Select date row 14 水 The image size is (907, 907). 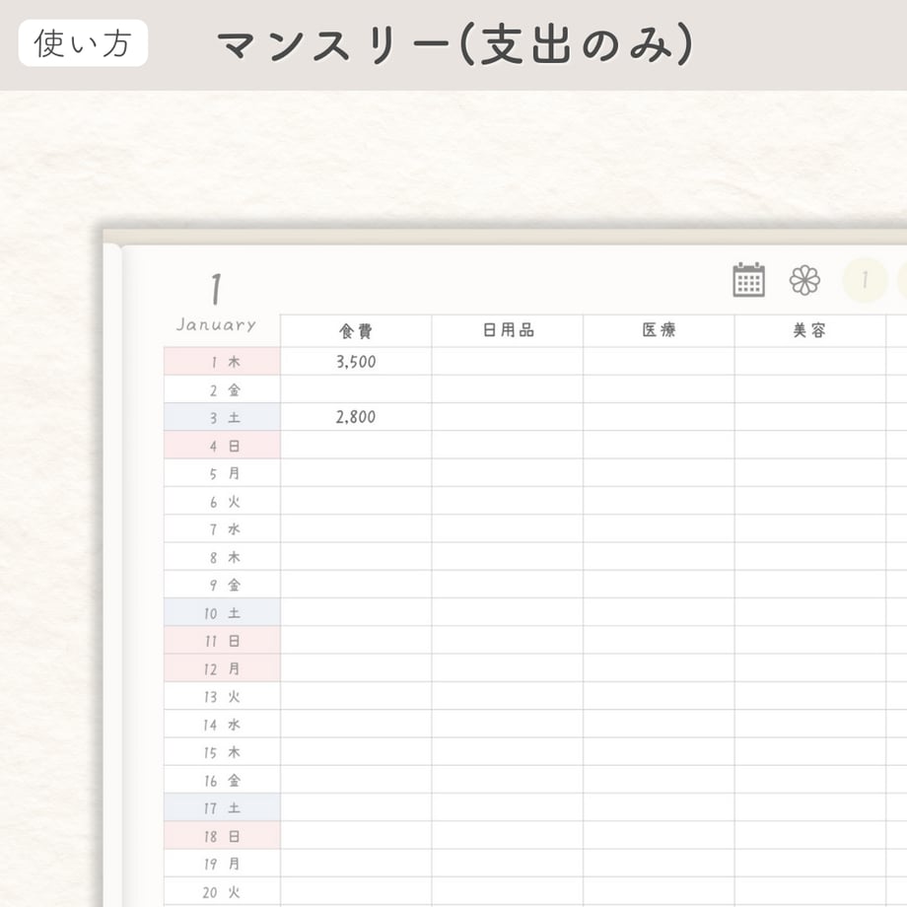222,724
